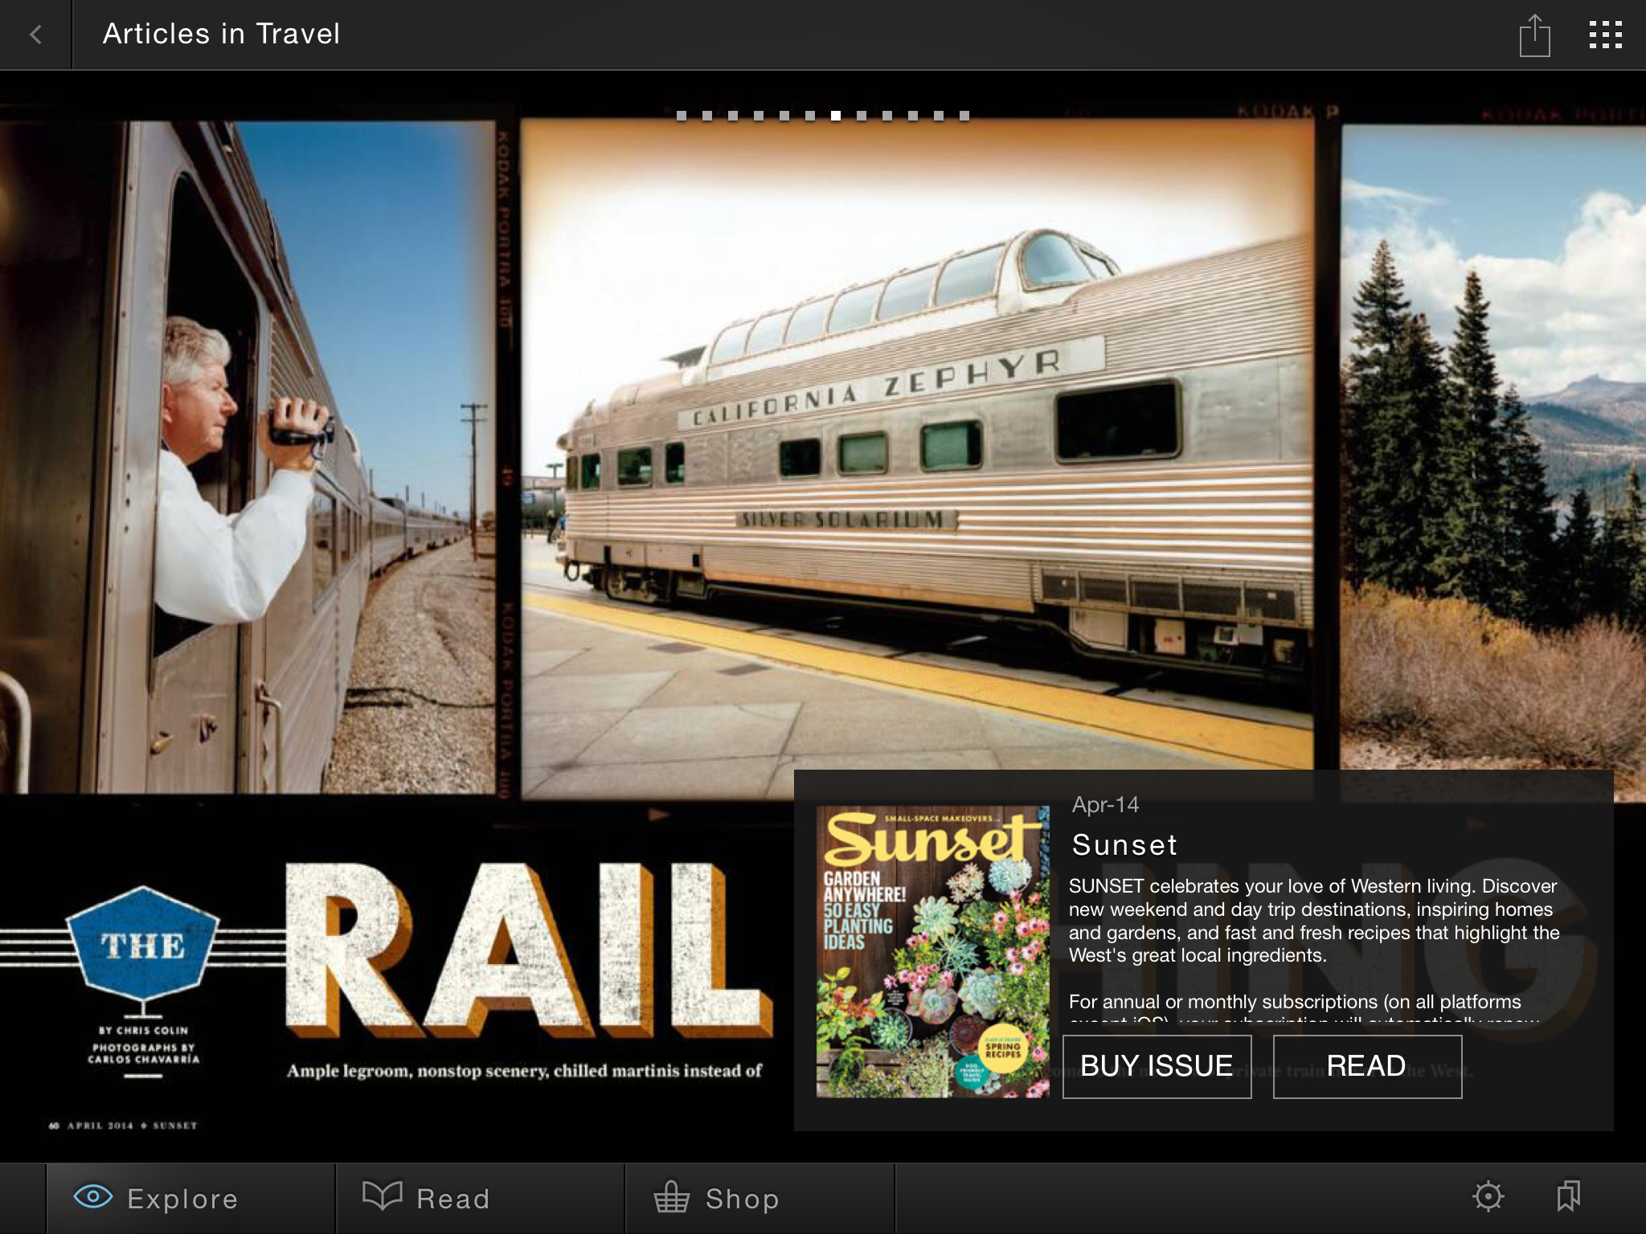This screenshot has width=1646, height=1234.
Task: Click the Shop basket icon
Action: pyautogui.click(x=671, y=1196)
